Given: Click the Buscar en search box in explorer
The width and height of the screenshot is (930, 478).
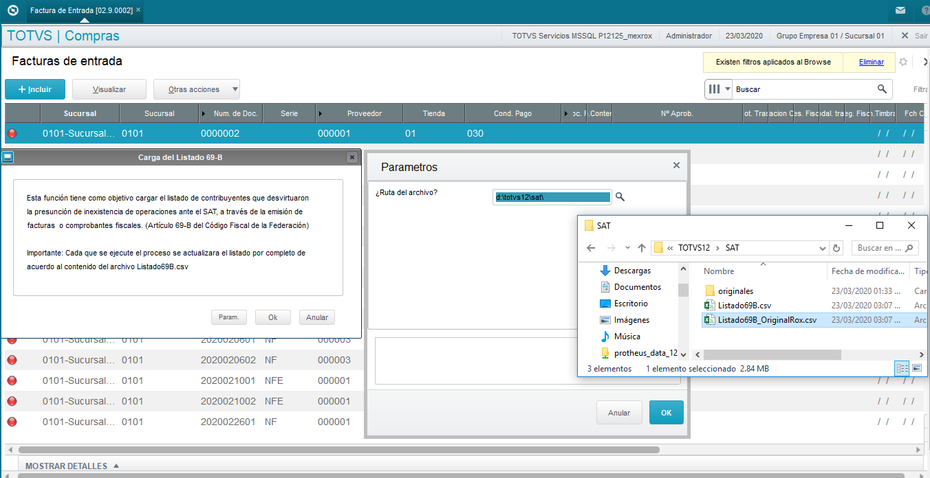Looking at the screenshot, I should [885, 248].
